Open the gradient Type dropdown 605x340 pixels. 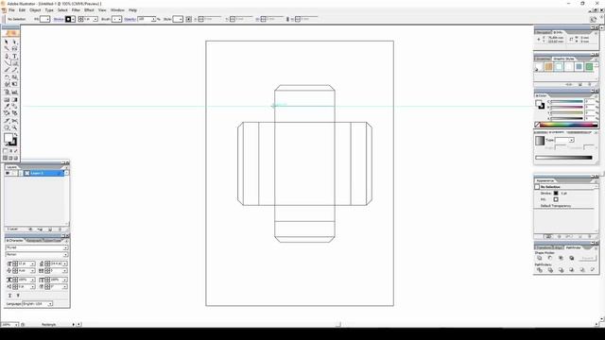pyautogui.click(x=571, y=140)
